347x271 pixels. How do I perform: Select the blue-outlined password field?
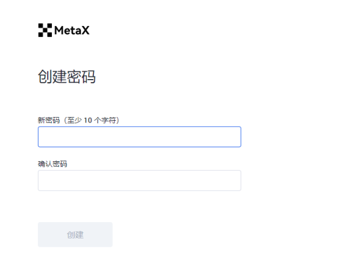[x=139, y=136]
